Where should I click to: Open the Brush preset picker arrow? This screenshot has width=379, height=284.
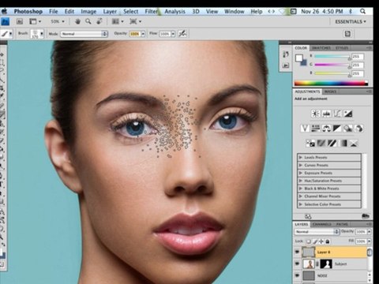(41, 34)
